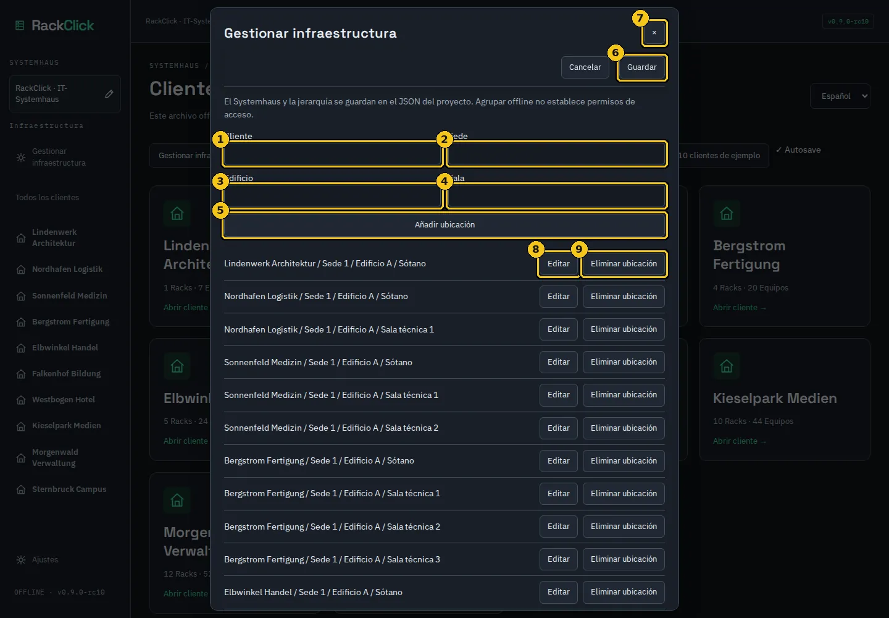Screen dimensions: 889x618
Task: Open Ajustes via its gear icon
Action: 21,560
